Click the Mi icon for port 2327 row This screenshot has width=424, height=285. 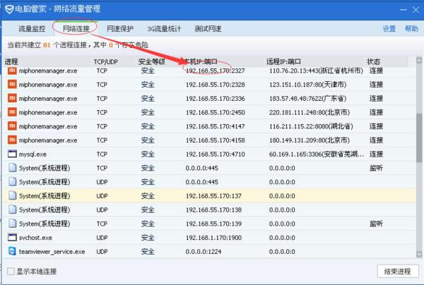pyautogui.click(x=11, y=71)
